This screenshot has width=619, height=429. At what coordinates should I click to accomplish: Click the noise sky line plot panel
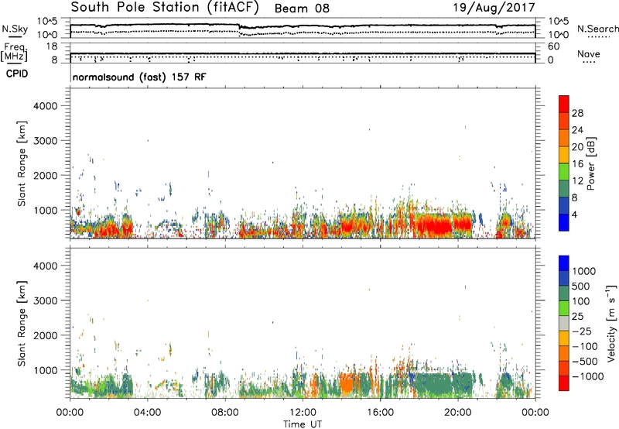click(303, 28)
